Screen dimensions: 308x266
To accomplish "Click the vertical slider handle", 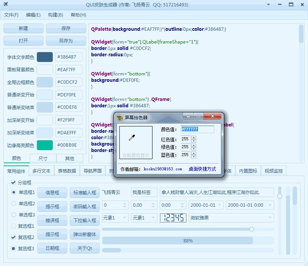I will (x=280, y=196).
